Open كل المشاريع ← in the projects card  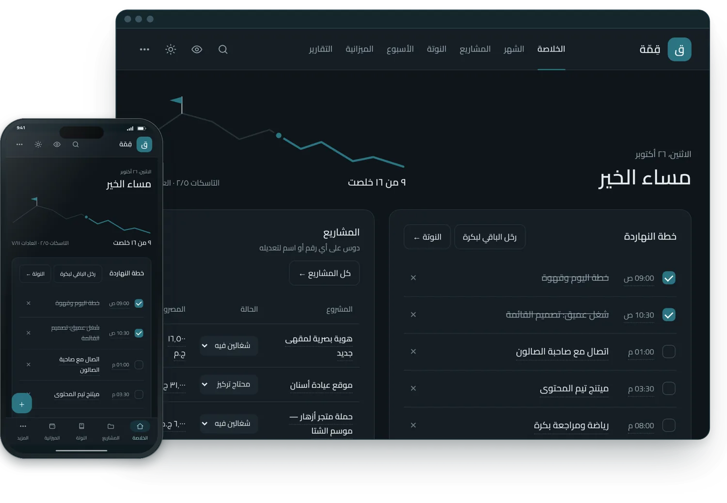coord(324,273)
